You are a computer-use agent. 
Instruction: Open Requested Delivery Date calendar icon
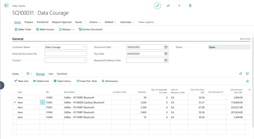coord(166,60)
